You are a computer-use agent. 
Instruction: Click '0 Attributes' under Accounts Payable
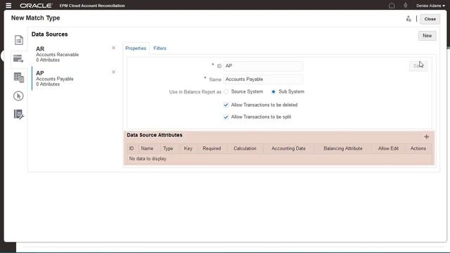[48, 84]
